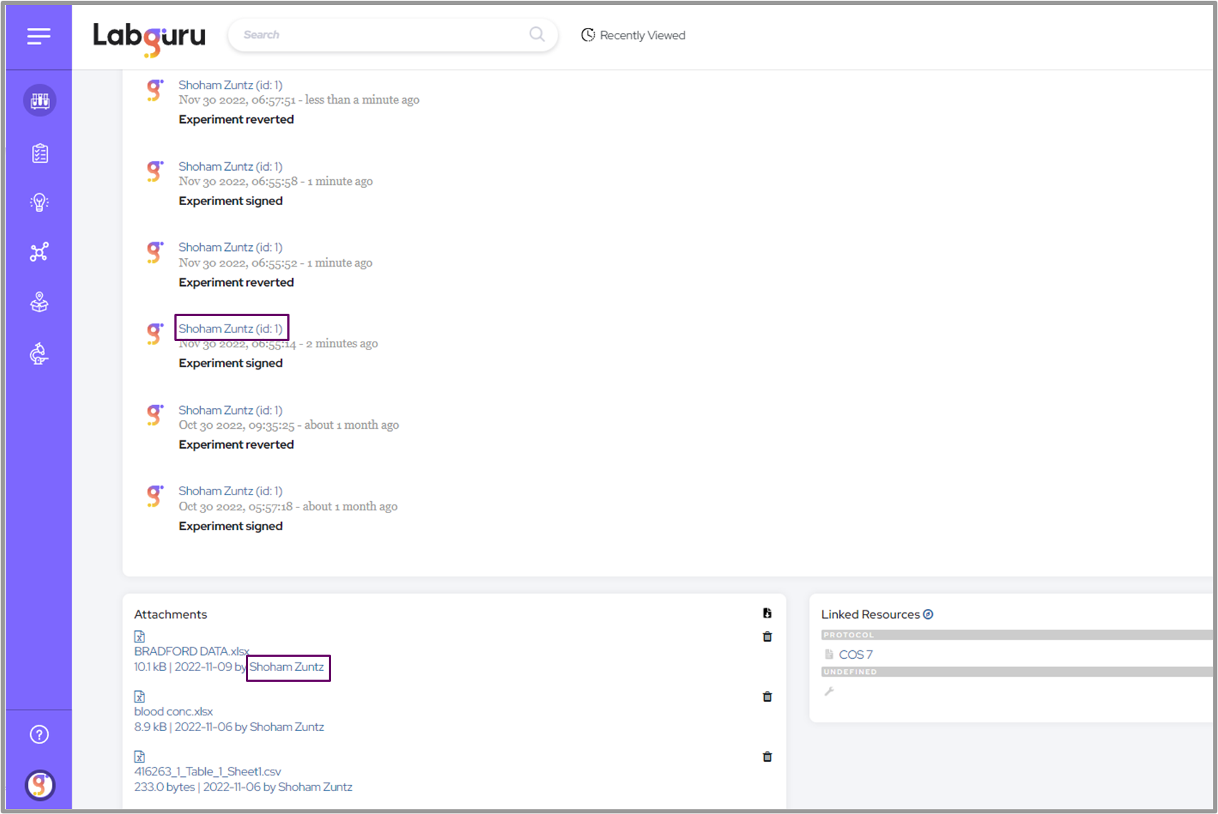Screen dimensions: 1218x814
Task: Open the microscope icon in the sidebar
Action: (x=39, y=354)
